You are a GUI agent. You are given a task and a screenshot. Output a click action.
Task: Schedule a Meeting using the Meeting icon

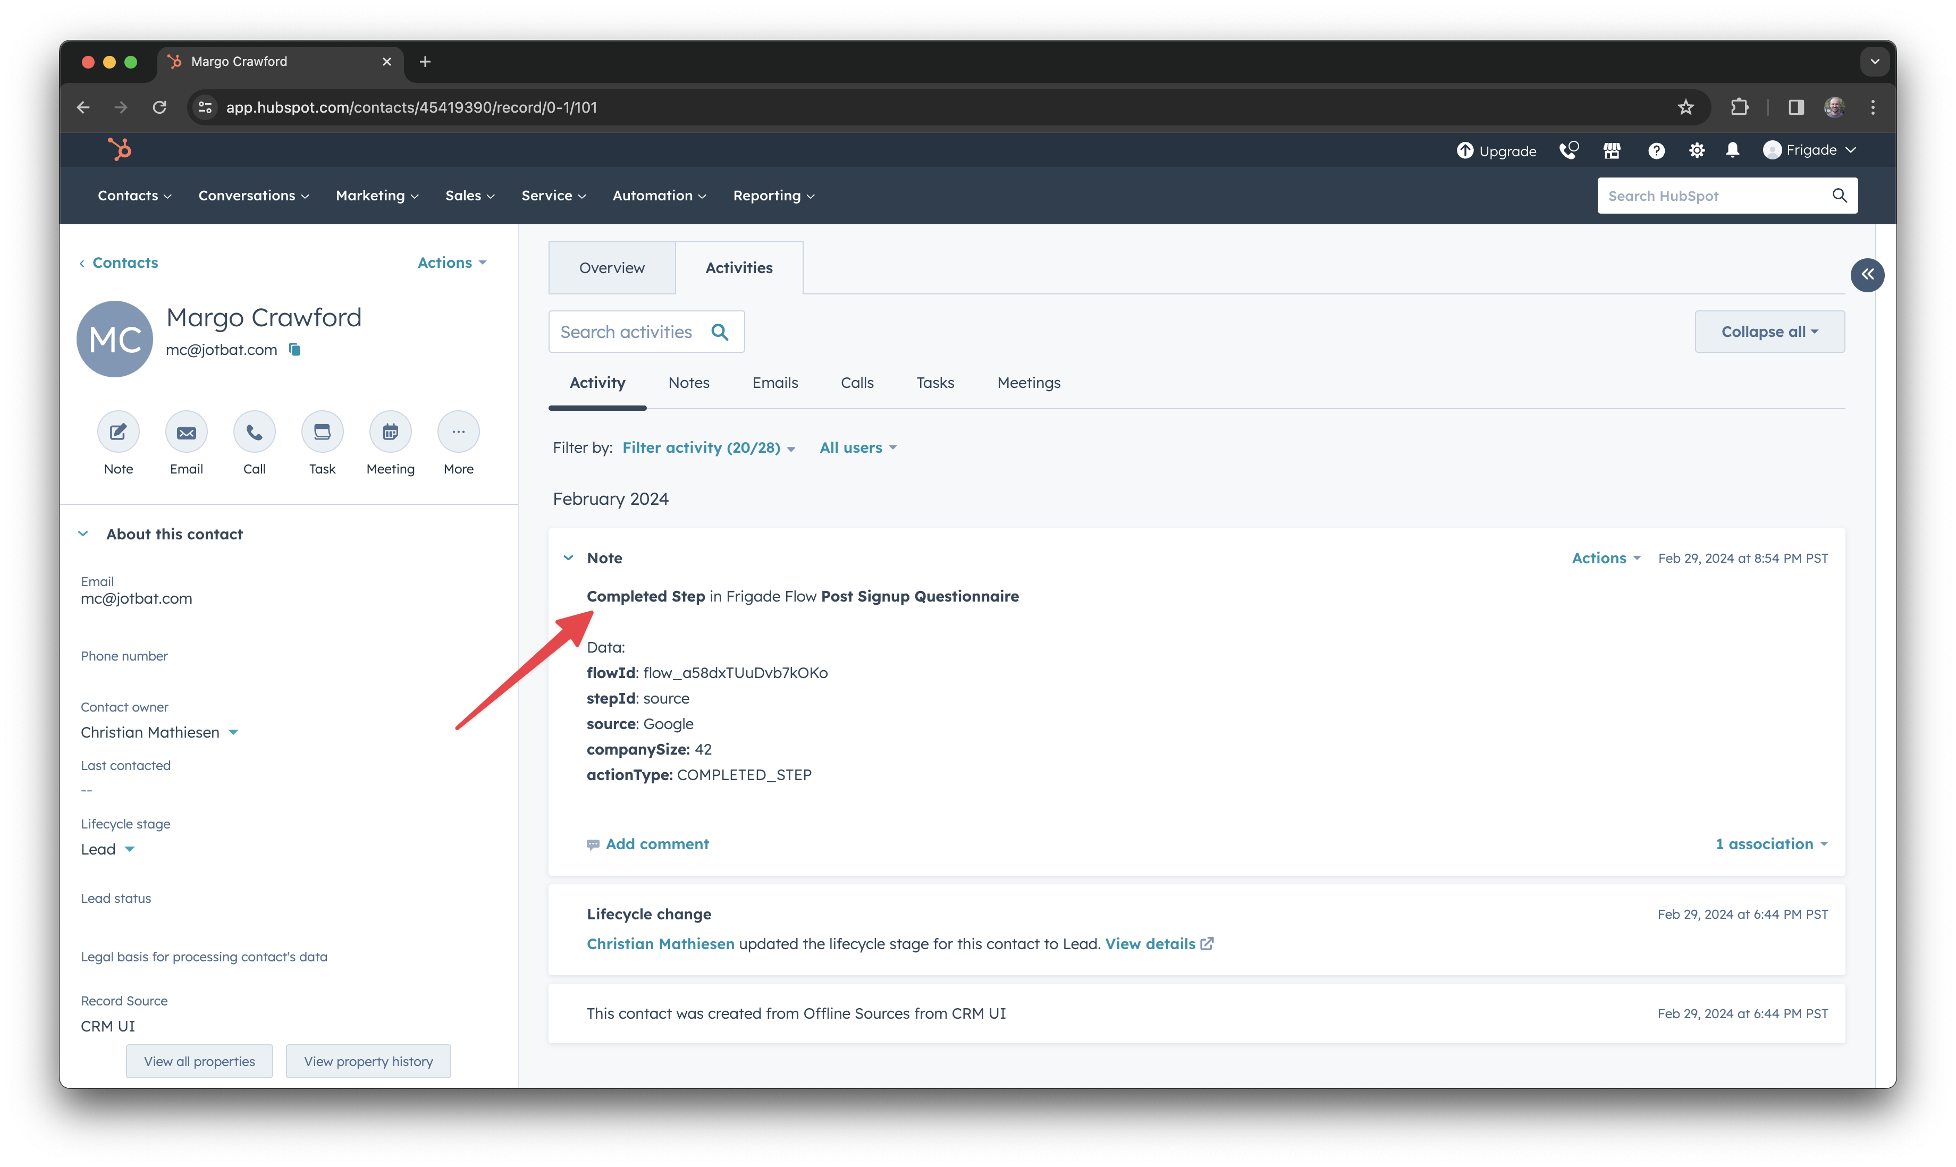tap(390, 432)
